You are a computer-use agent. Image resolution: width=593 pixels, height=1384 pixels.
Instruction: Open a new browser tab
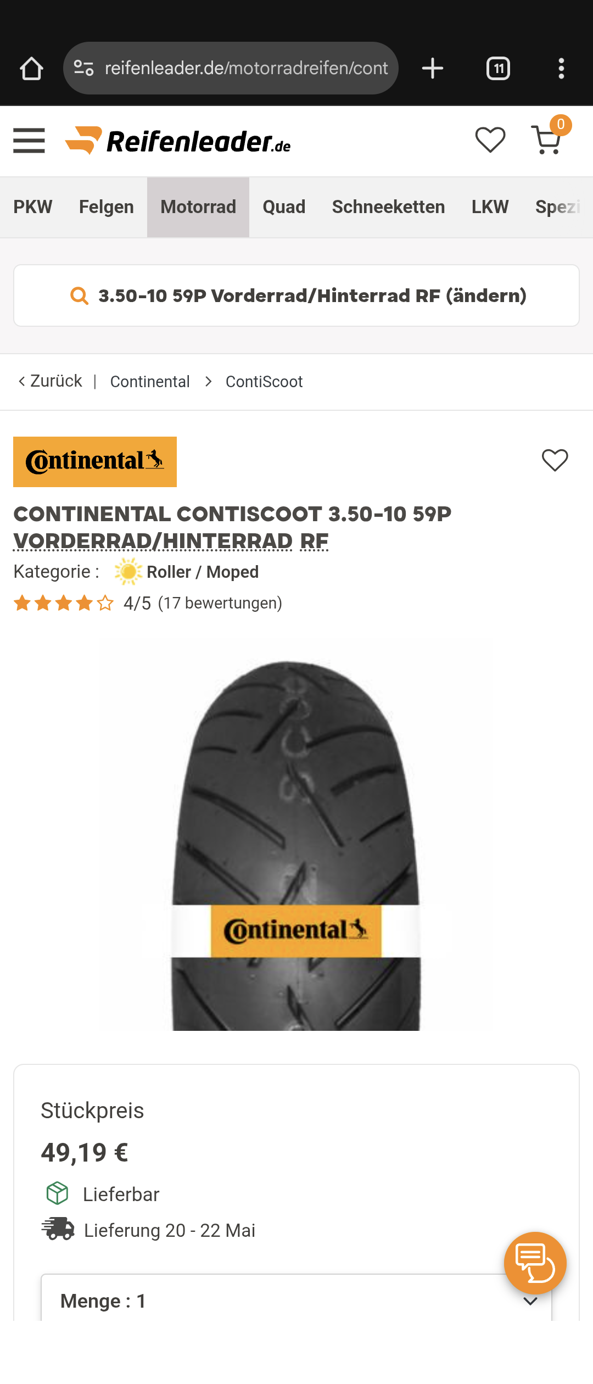click(x=433, y=69)
